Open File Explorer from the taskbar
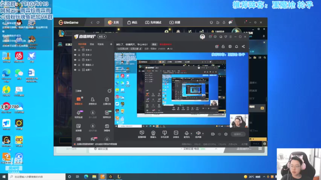This screenshot has height=180, width=321. pos(94,176)
